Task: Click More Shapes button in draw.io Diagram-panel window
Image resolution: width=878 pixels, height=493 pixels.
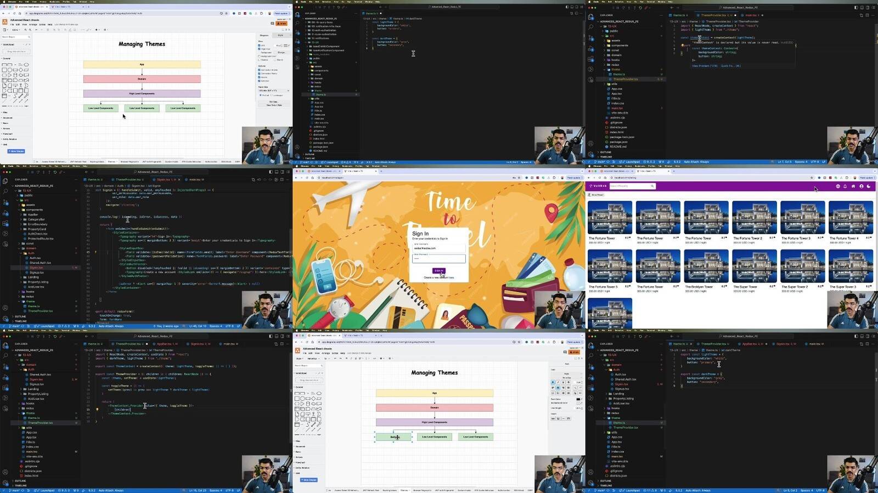Action: (x=16, y=151)
